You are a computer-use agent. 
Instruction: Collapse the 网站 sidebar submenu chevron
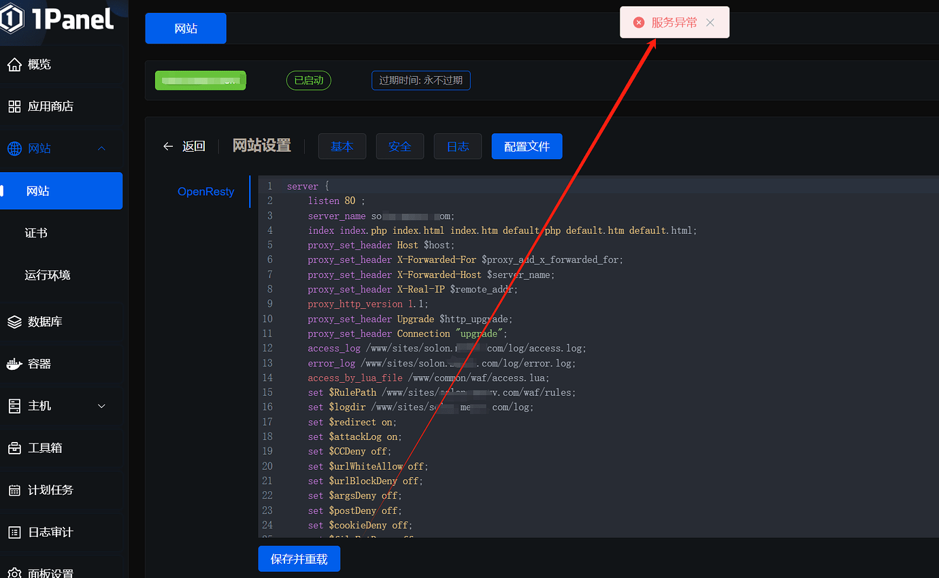(102, 148)
